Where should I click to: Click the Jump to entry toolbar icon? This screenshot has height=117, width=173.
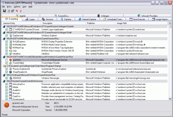coord(21,11)
